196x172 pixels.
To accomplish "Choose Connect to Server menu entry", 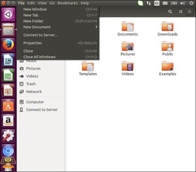I will click(41, 35).
